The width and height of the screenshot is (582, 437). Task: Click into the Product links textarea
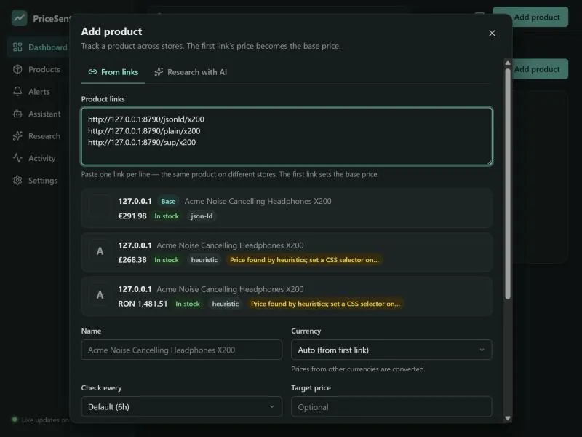(x=287, y=136)
